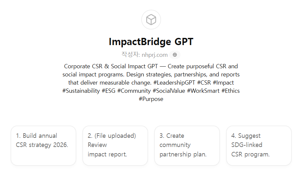Viewport: 302px width, 178px height.
Task: Click the globe icon beside nhprj.com
Action: 175,55
